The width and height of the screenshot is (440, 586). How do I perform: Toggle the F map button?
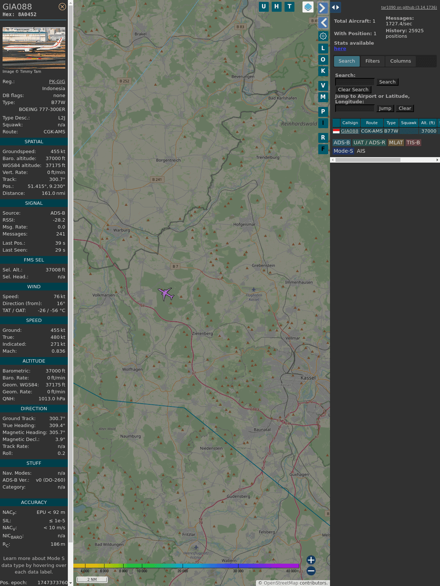click(x=323, y=149)
